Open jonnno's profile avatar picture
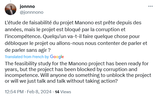 [x=11, y=9]
